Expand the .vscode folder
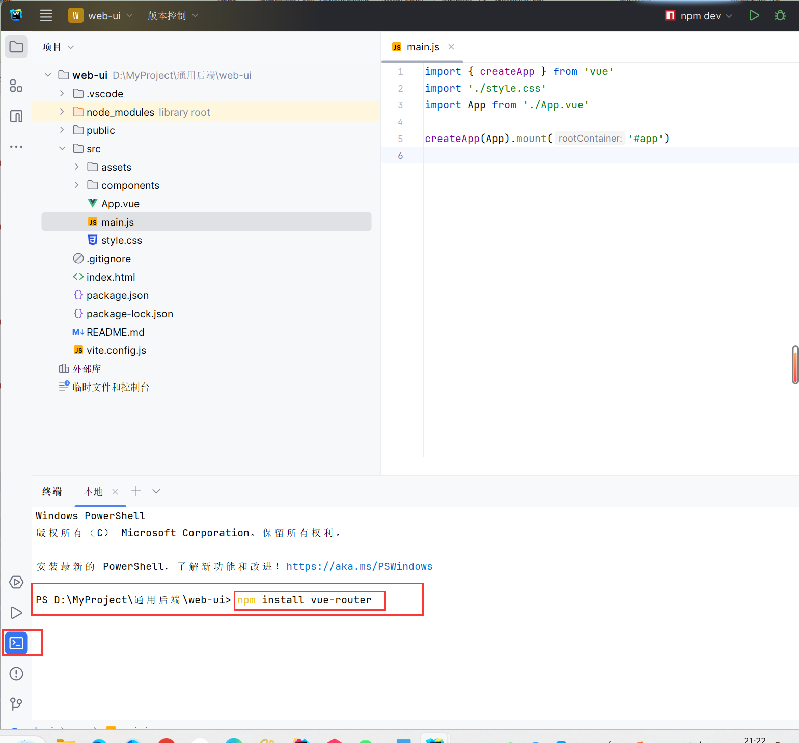799x743 pixels. pos(62,94)
